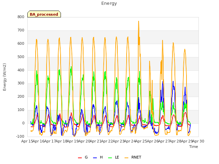This screenshot has height=164, width=219.
Task: Click the 600 y-axis tick label
Action: [x=21, y=43]
